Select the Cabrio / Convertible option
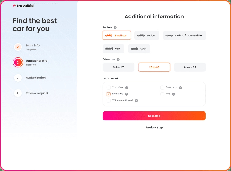 184,35
